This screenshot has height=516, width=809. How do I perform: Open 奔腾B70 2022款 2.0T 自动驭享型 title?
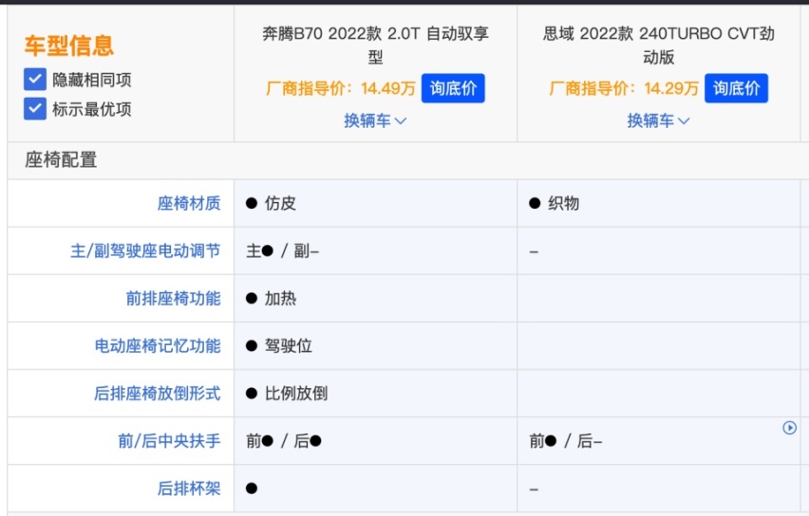coord(375,45)
